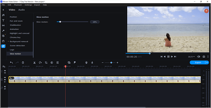Mute the video track speaker
Image resolution: width=211 pixels, height=108 pixels.
5,79
